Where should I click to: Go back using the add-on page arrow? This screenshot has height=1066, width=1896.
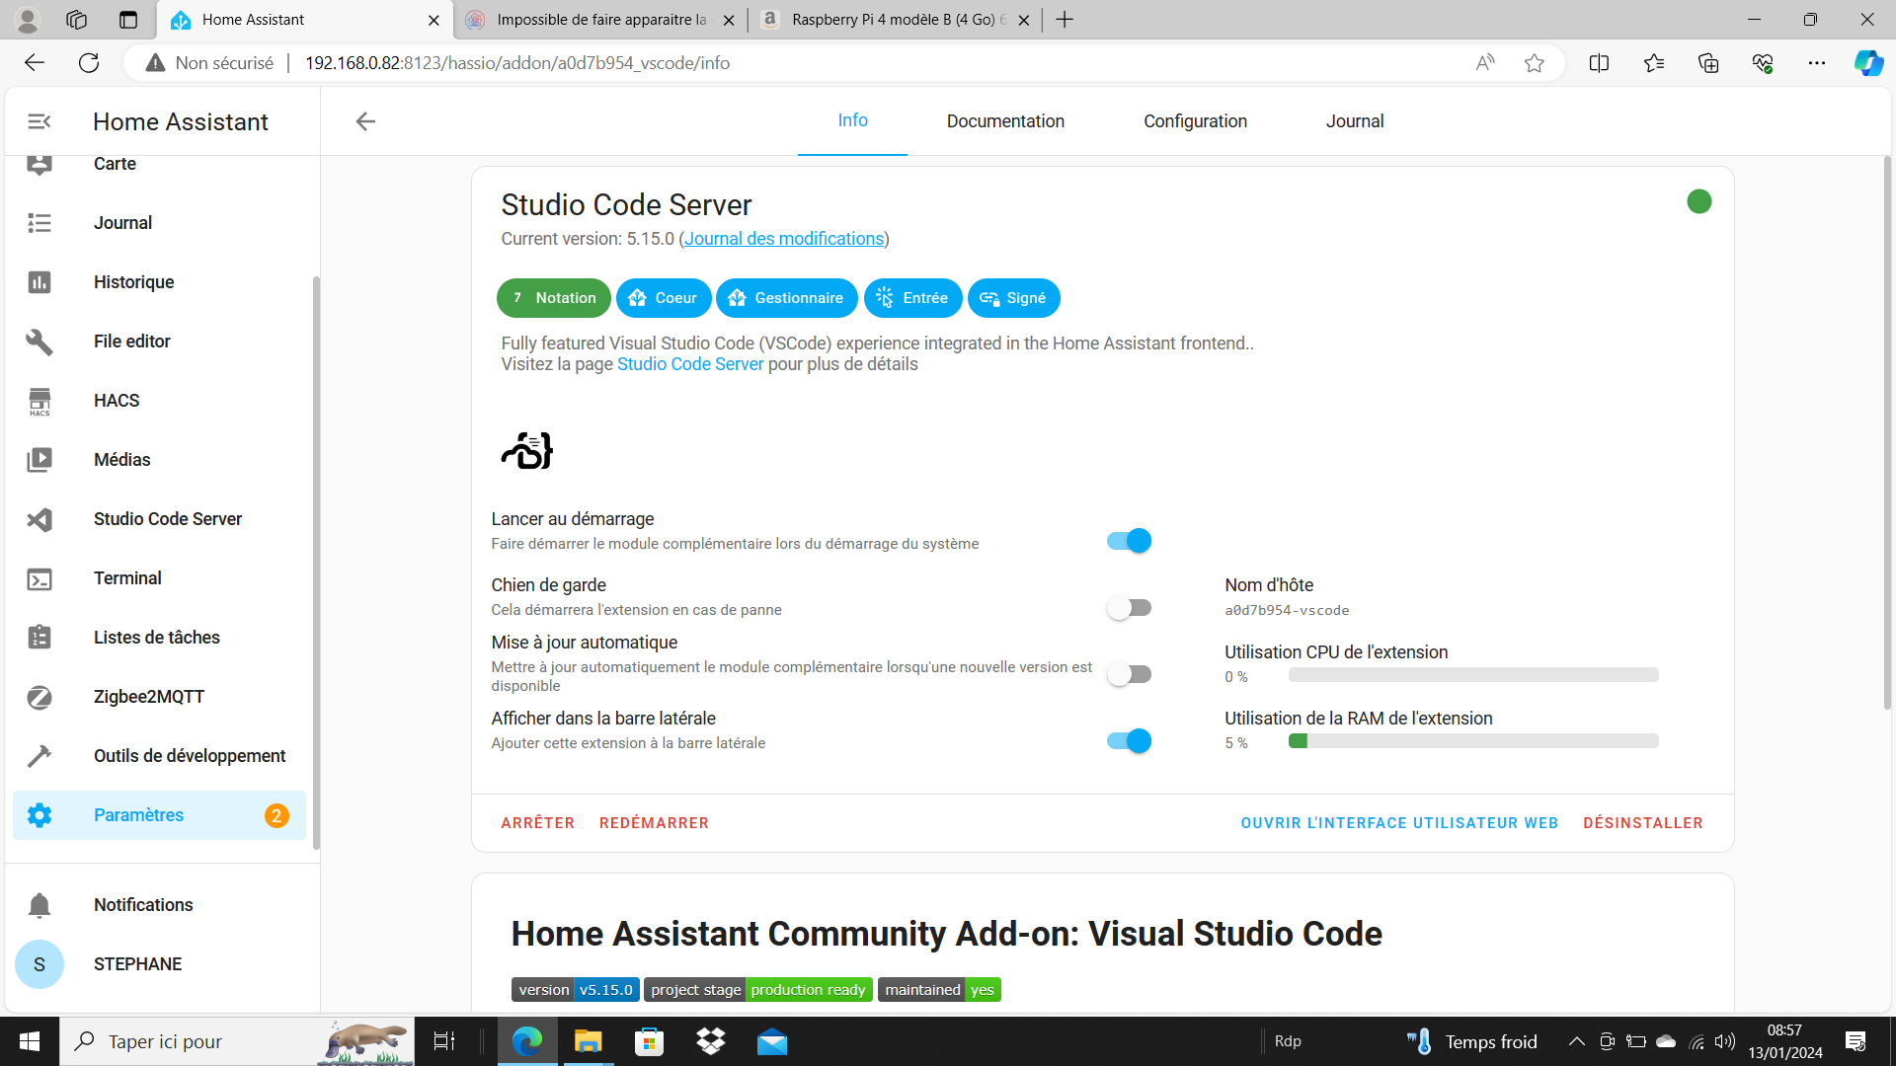pyautogui.click(x=365, y=121)
